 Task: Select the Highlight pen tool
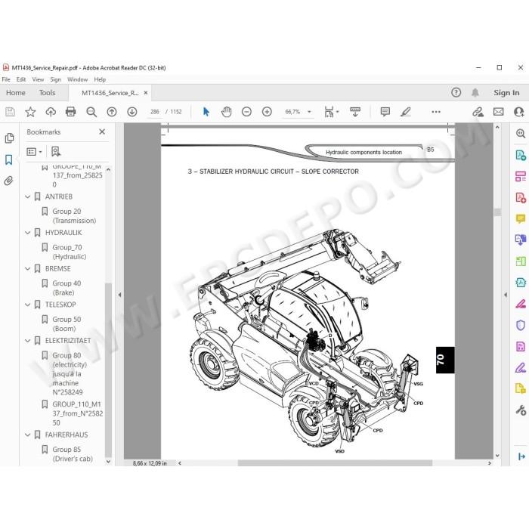(406, 112)
